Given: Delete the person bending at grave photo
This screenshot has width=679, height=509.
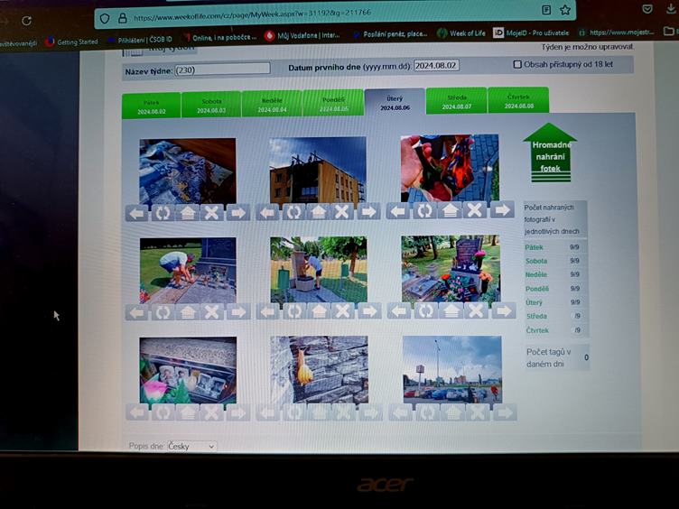Looking at the screenshot, I should tap(212, 312).
